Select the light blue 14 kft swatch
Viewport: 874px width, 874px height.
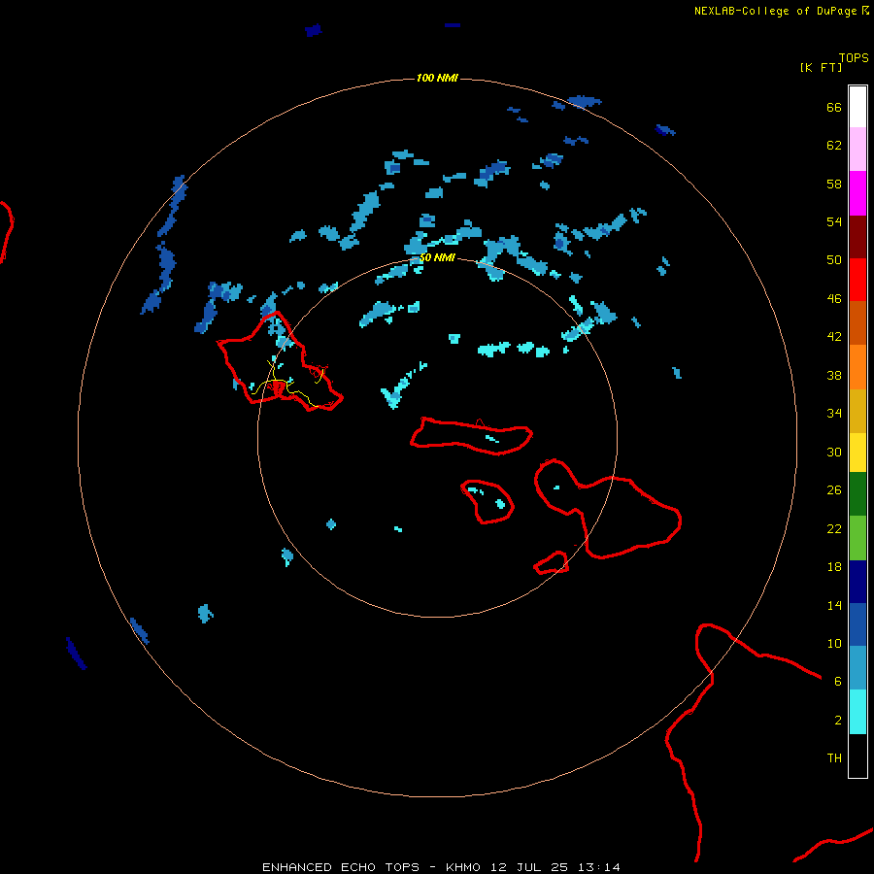(857, 668)
